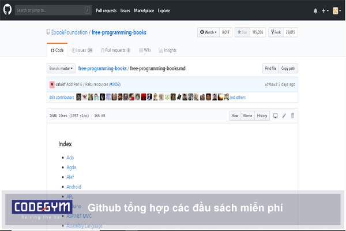Open the GitHub home logo
346x231 pixels.
pos(7,10)
